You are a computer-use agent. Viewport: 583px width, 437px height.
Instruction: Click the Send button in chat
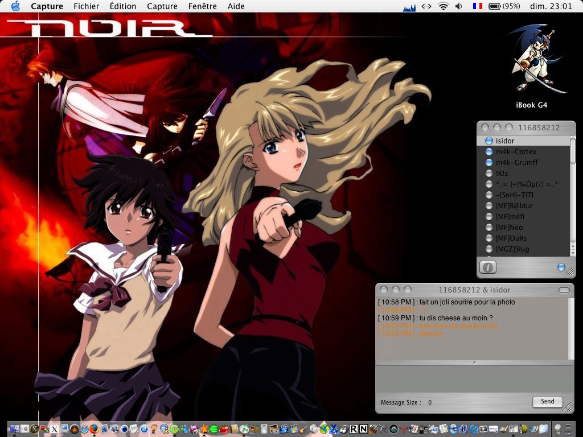pos(547,402)
